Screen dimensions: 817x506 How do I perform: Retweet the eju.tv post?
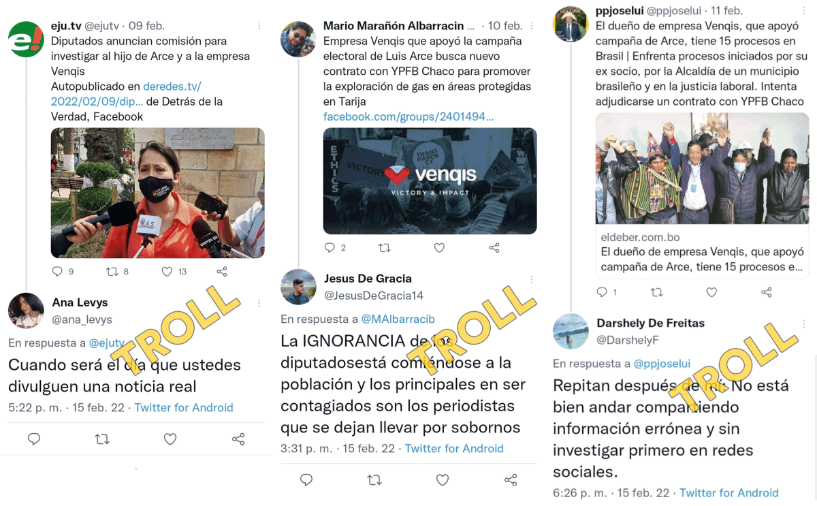112,271
